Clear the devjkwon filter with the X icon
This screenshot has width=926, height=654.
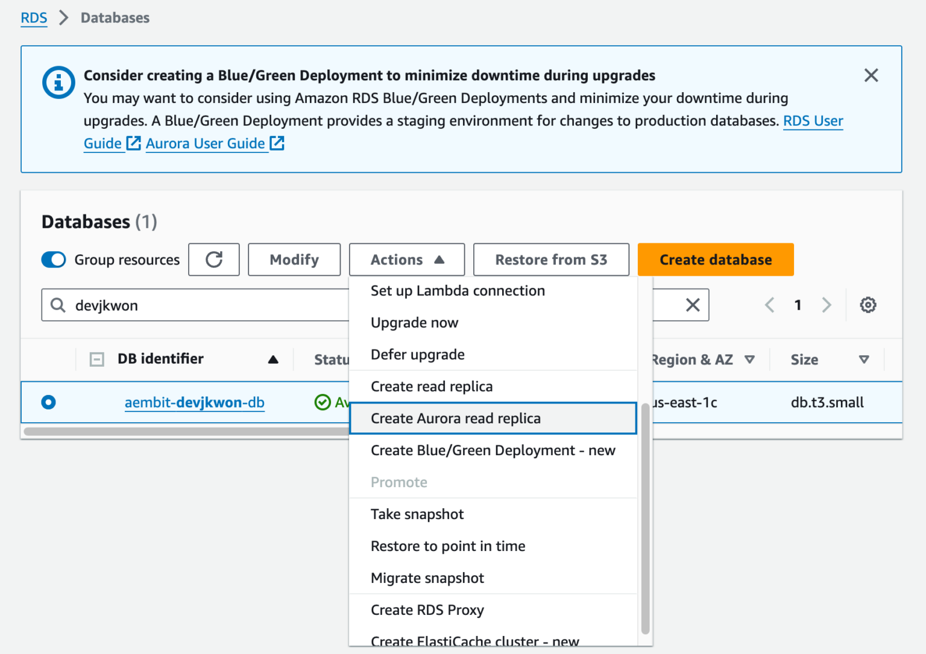point(692,305)
